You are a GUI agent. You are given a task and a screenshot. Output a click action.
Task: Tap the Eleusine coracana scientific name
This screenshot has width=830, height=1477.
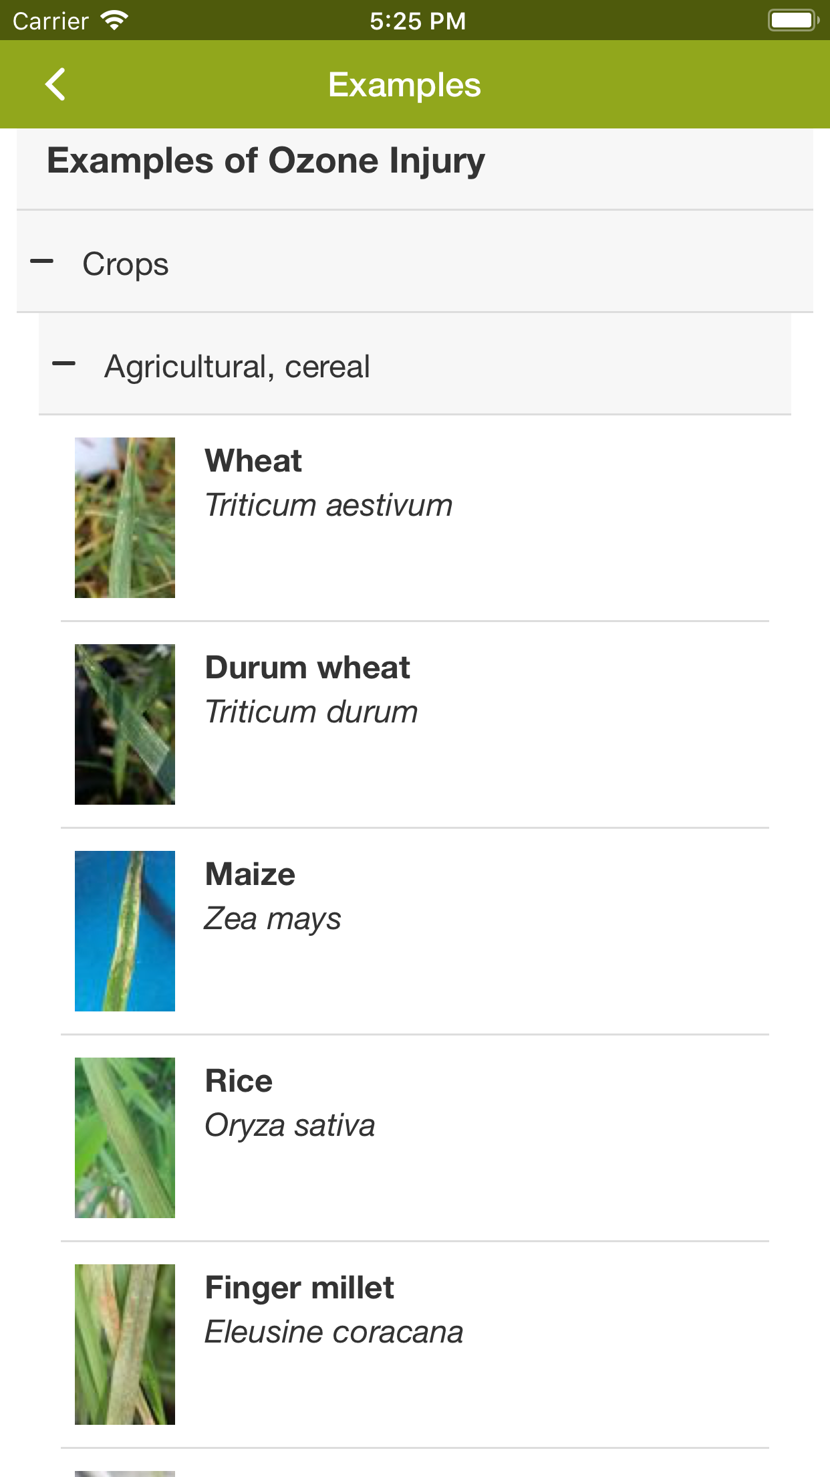point(333,1332)
